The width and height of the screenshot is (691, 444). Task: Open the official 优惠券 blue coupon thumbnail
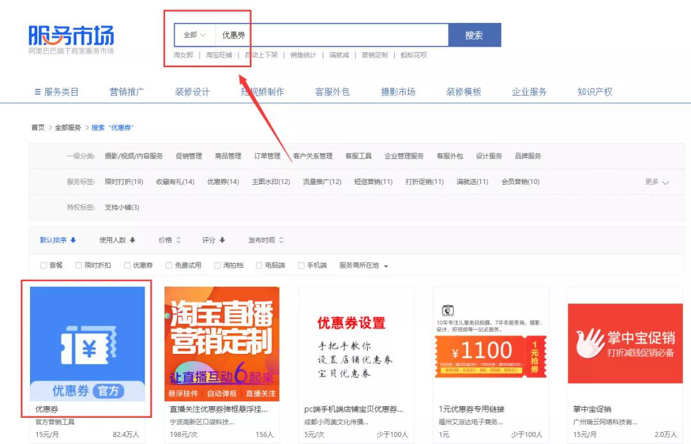[87, 344]
